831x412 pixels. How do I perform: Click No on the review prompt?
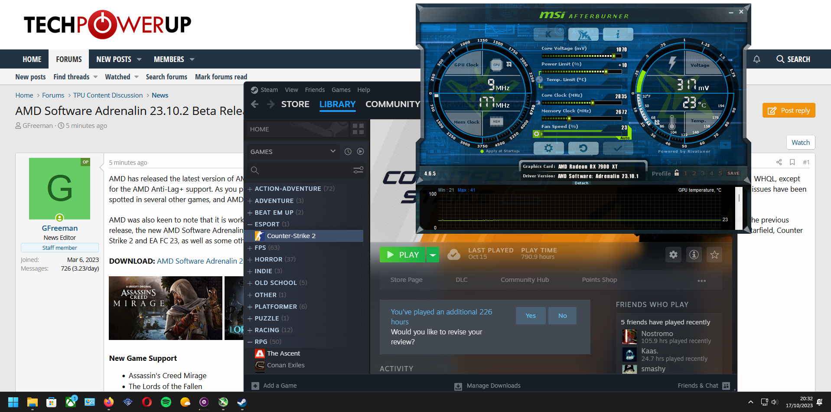coord(562,316)
